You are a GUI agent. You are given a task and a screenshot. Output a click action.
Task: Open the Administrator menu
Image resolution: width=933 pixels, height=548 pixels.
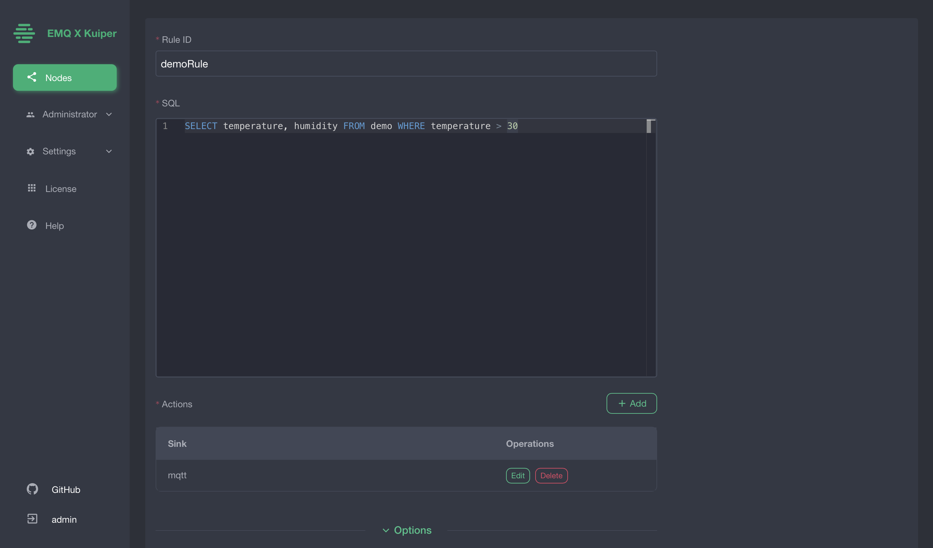coord(65,114)
